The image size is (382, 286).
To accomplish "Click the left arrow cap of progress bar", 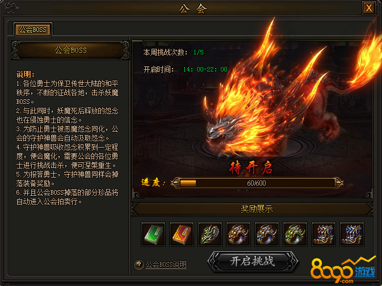I will (x=175, y=183).
